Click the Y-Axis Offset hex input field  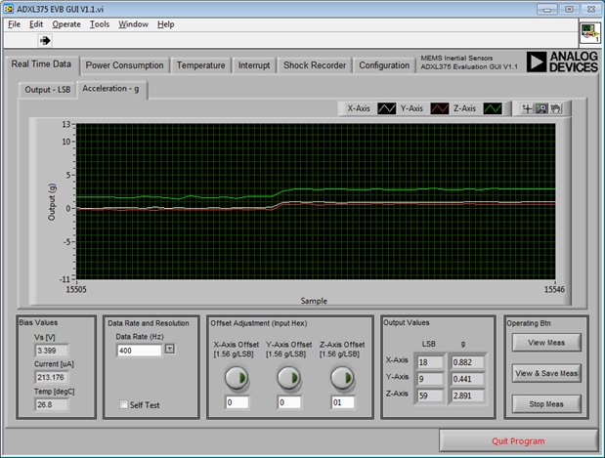pyautogui.click(x=288, y=401)
